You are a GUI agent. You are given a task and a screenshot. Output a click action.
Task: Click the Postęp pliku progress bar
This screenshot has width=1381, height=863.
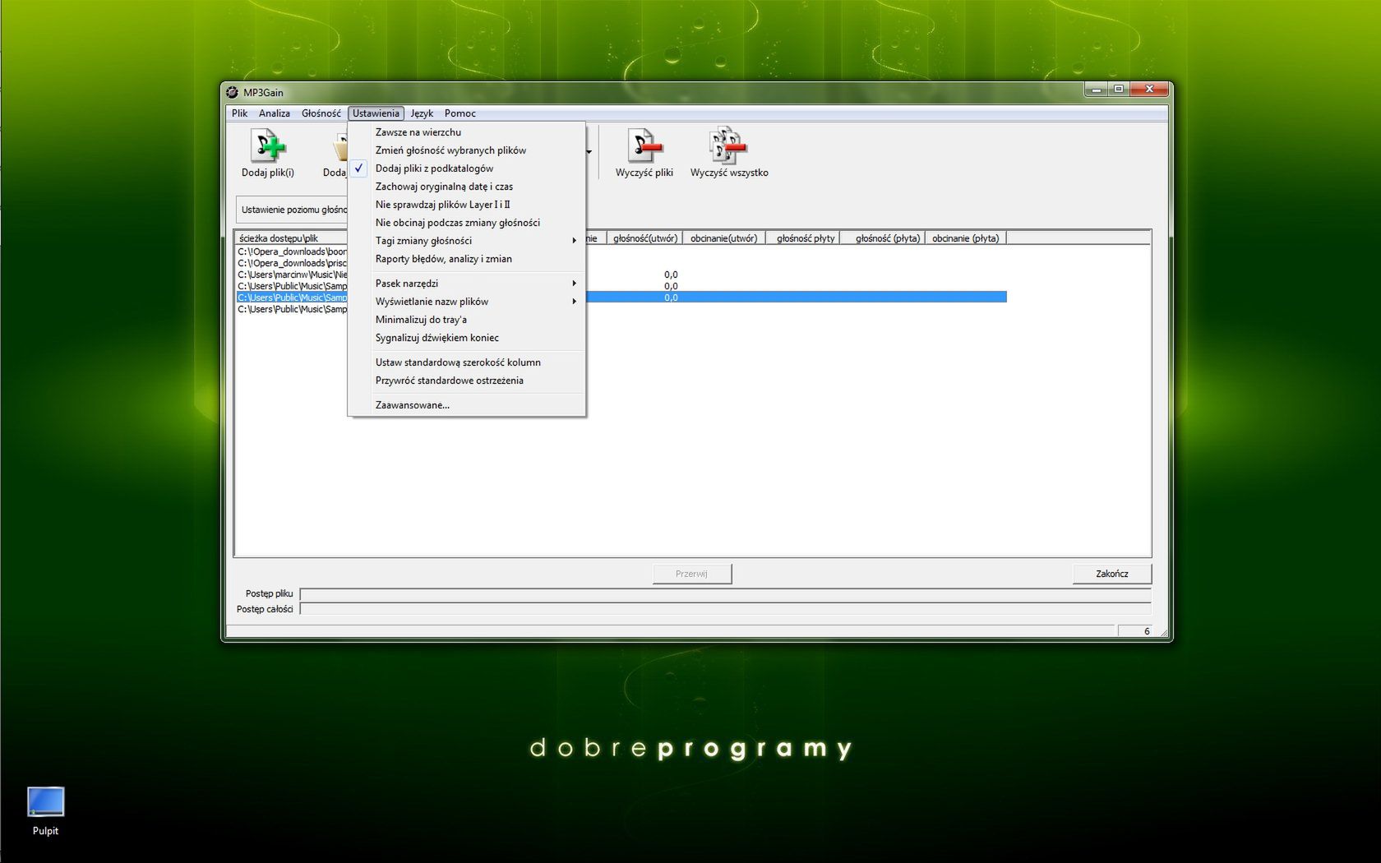tap(726, 593)
